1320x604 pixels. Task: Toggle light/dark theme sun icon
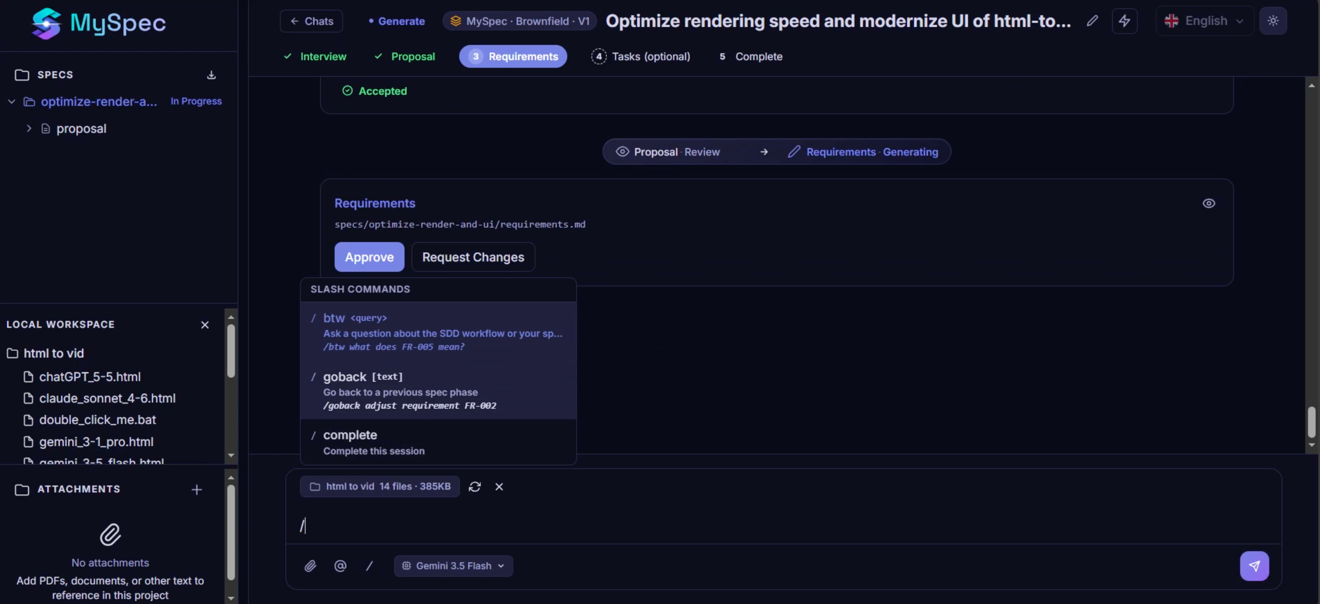click(1273, 21)
